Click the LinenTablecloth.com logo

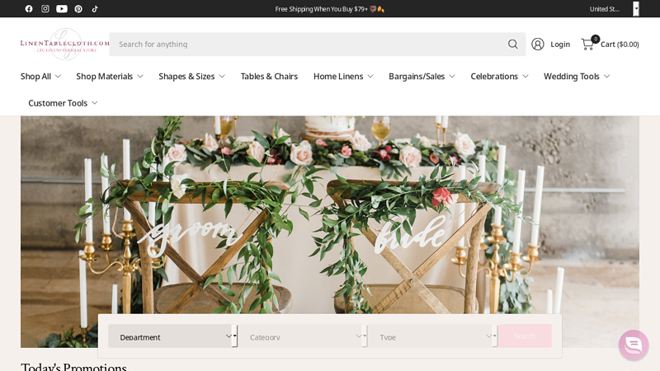tap(64, 44)
